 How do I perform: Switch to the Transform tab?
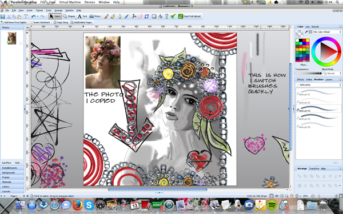pyautogui.click(x=314, y=168)
